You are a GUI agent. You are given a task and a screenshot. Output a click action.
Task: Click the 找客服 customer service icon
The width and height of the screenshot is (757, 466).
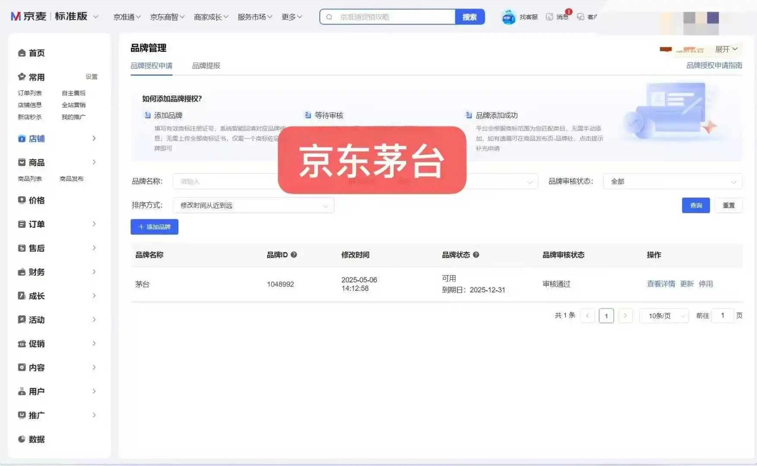pyautogui.click(x=519, y=17)
